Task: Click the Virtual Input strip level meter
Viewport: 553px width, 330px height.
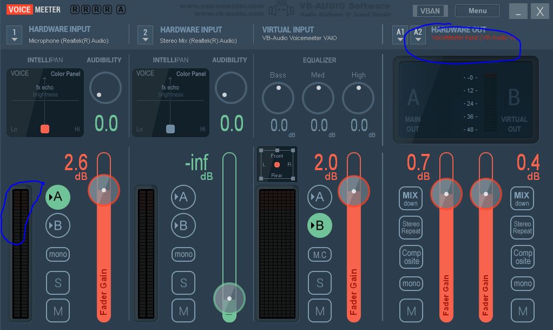Action: click(x=278, y=254)
